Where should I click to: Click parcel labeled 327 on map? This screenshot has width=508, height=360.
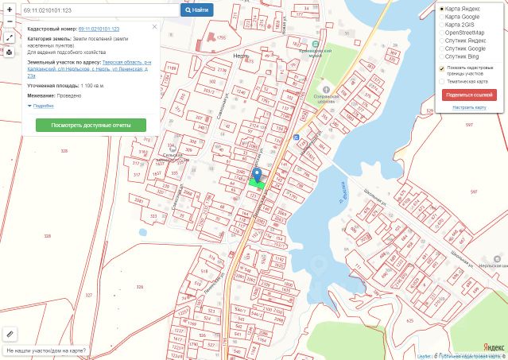click(x=88, y=296)
